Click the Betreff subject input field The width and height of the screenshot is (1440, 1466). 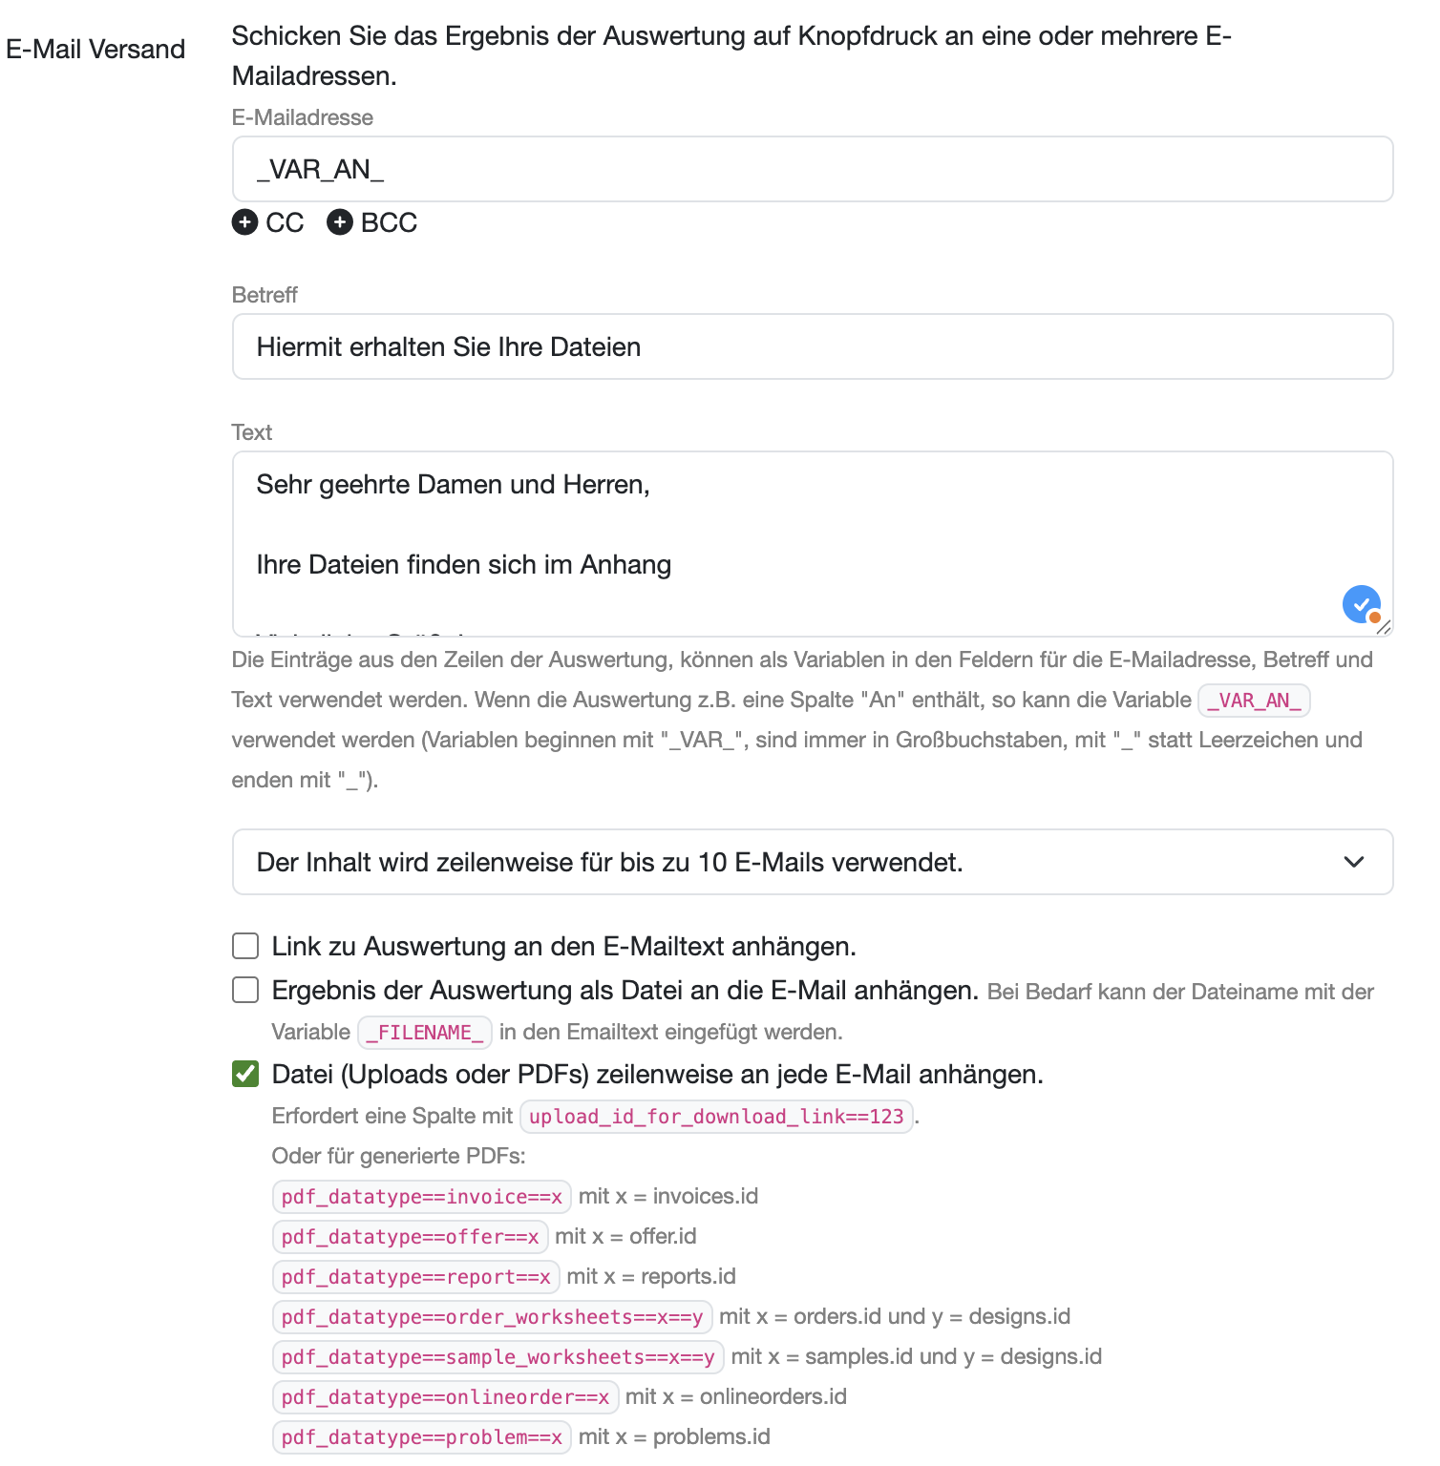pyautogui.click(x=812, y=346)
